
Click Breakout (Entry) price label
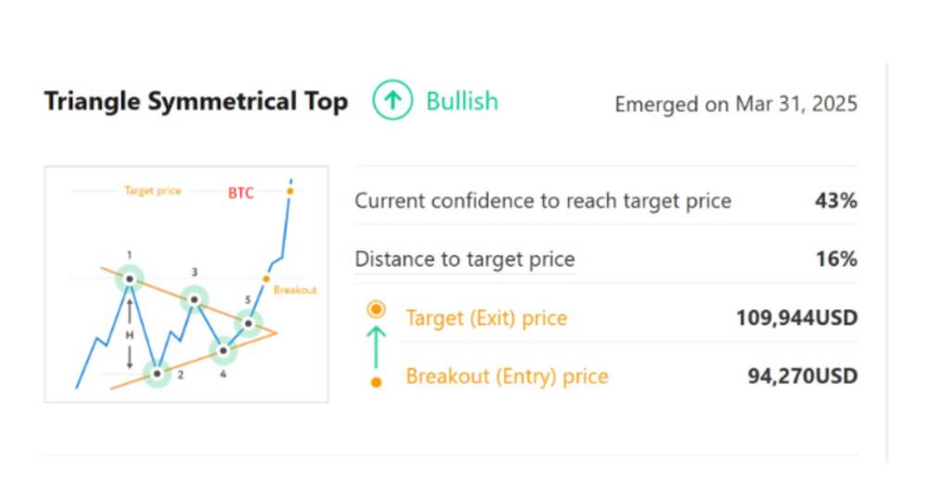pos(508,376)
